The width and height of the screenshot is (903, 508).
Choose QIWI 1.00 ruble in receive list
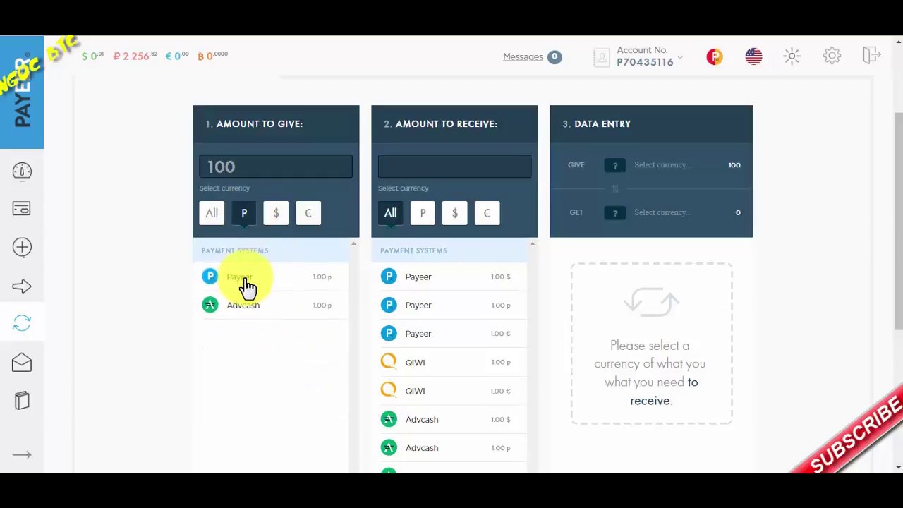(x=449, y=362)
